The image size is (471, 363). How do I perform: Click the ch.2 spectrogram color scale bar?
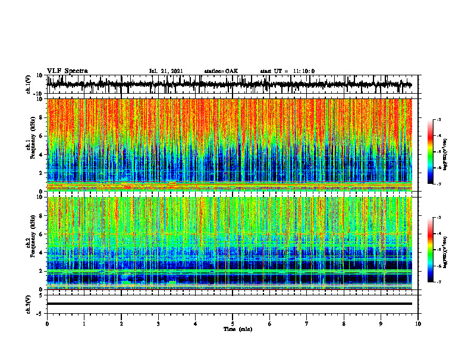coord(430,250)
